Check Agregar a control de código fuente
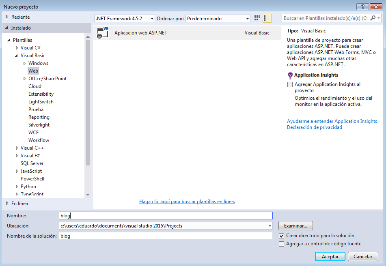 click(x=282, y=244)
